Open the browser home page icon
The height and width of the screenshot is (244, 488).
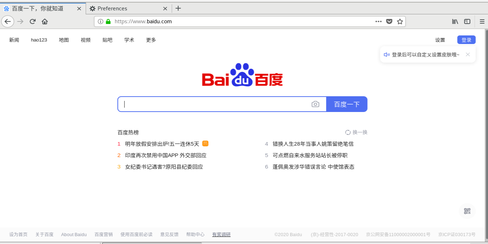45,21
